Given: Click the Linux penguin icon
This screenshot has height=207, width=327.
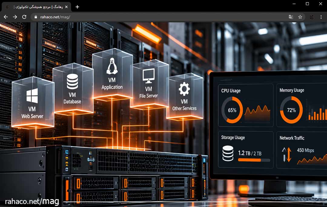Looking at the screenshot, I should click(x=112, y=66).
